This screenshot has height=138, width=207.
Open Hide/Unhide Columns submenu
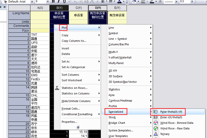point(77,101)
